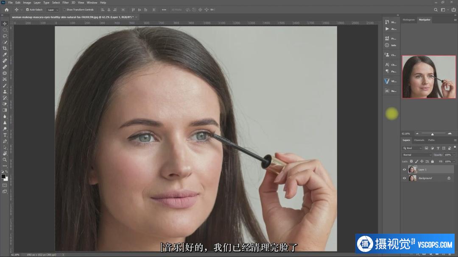Hide Layer 1 with its eye icon
Image resolution: width=458 pixels, height=257 pixels.
coord(404,169)
